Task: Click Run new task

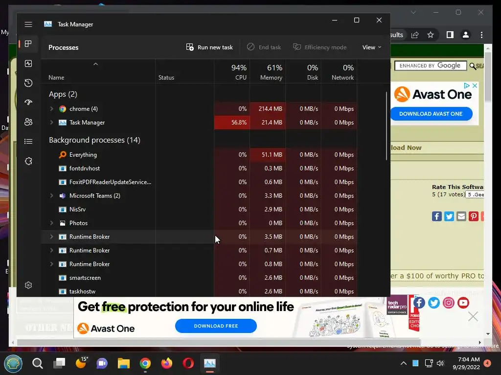Action: pos(209,47)
